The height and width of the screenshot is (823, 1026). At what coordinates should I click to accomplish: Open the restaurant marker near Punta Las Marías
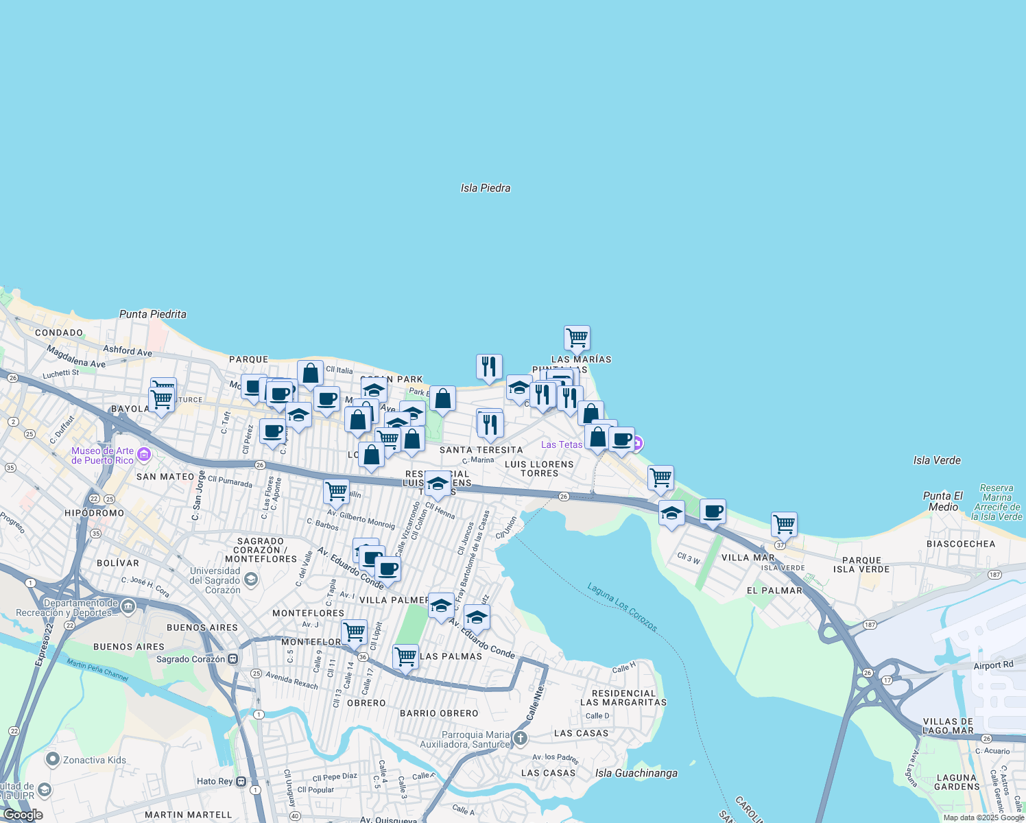544,394
